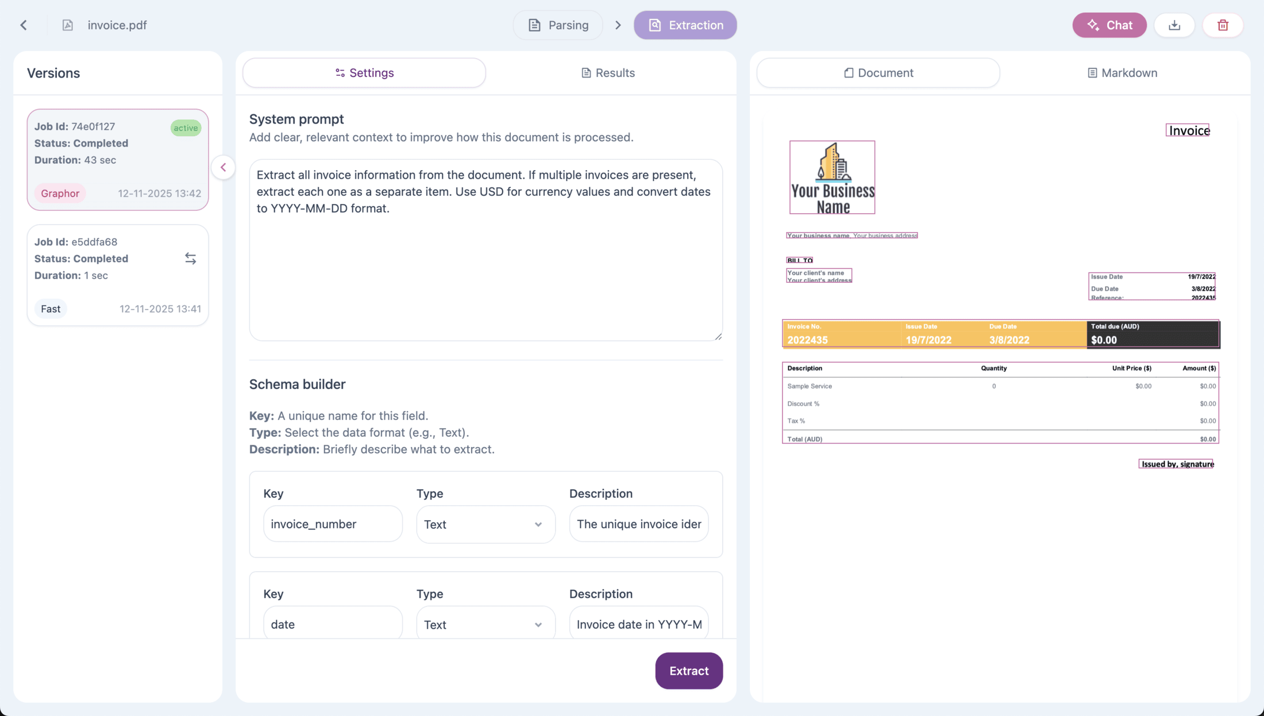Viewport: 1264px width, 716px height.
Task: Click the download icon button
Action: coord(1174,25)
